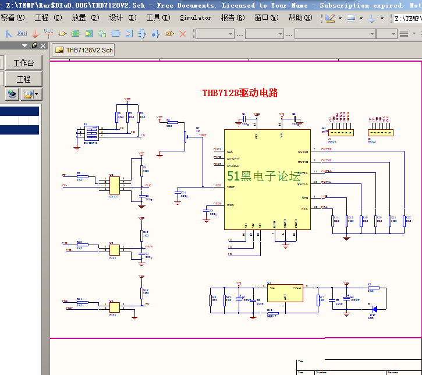Screen dimensions: 422x375
Task: Open the drawing utility tools icon
Action: click(330, 18)
